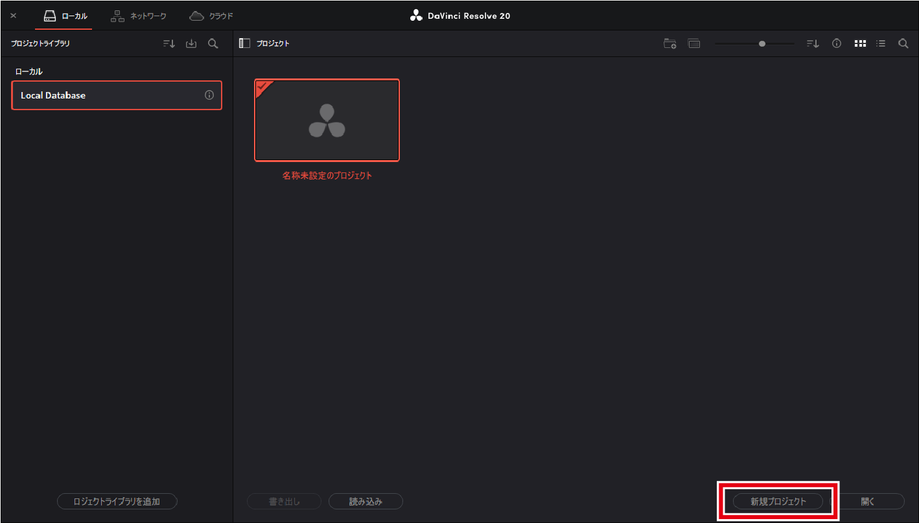Toggle the project library sidebar panel
Viewport: 919px width, 523px height.
(x=244, y=43)
